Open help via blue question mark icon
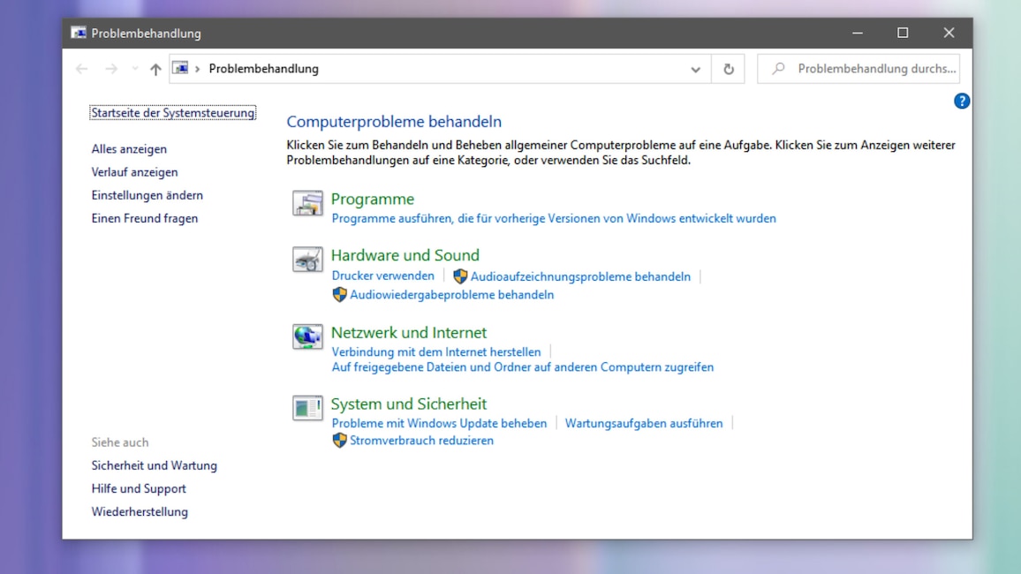 [x=962, y=102]
